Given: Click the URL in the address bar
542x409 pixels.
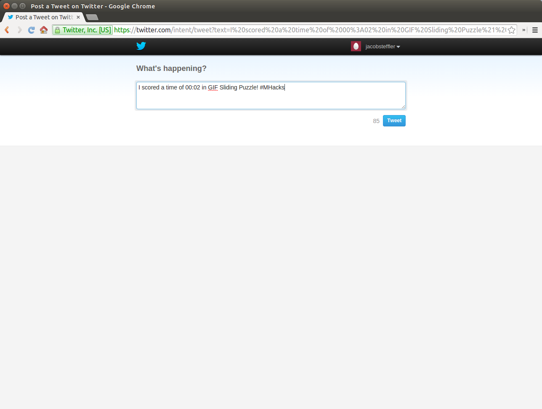Looking at the screenshot, I should tap(310, 30).
